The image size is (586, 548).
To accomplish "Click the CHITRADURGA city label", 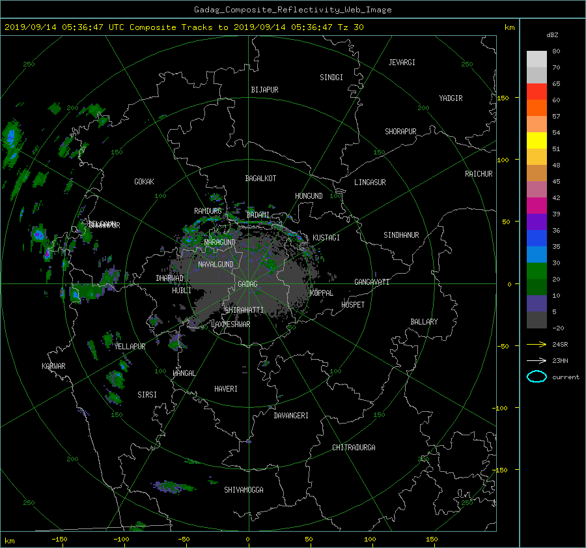I will [354, 448].
